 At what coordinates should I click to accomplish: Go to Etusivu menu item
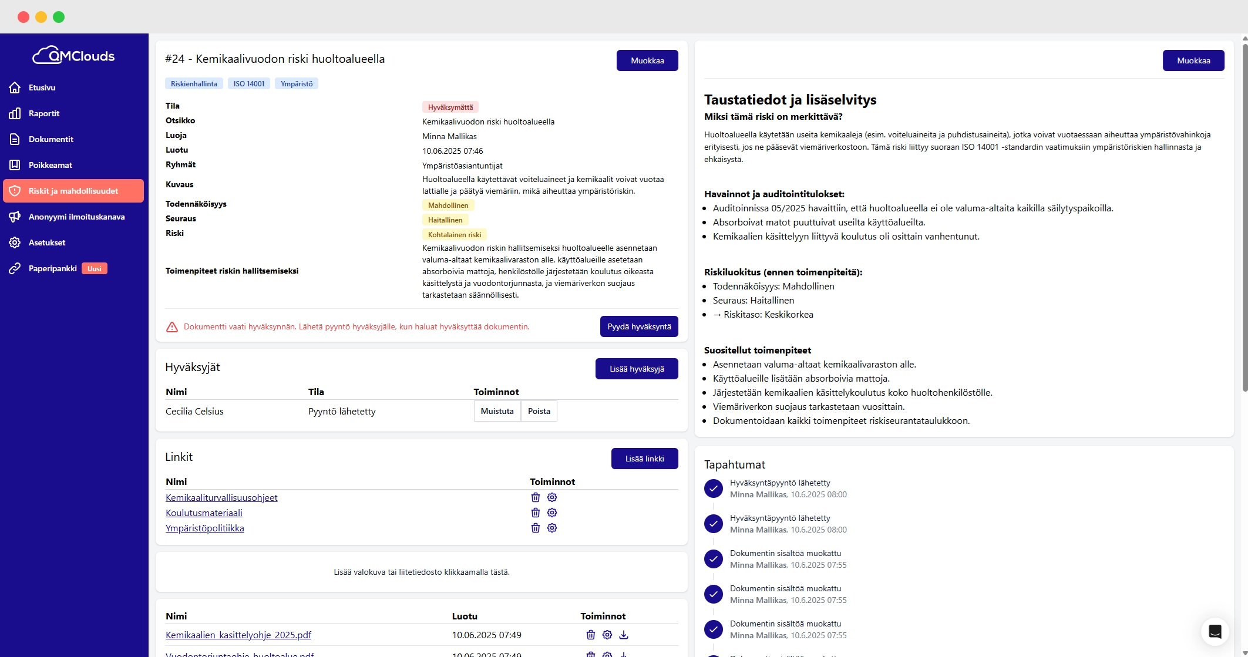pos(42,87)
